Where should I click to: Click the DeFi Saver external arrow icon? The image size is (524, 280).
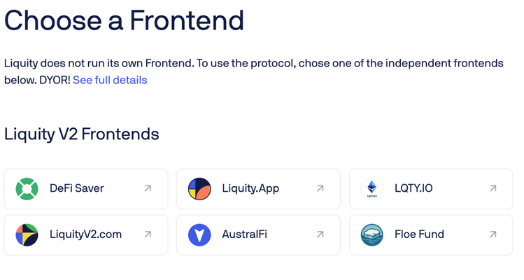[x=148, y=188]
